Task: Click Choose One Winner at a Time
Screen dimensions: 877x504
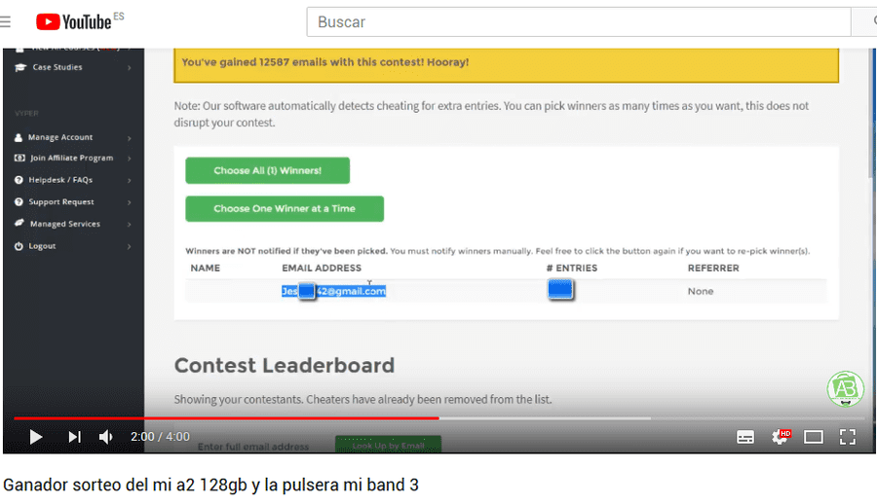Action: pyautogui.click(x=285, y=208)
